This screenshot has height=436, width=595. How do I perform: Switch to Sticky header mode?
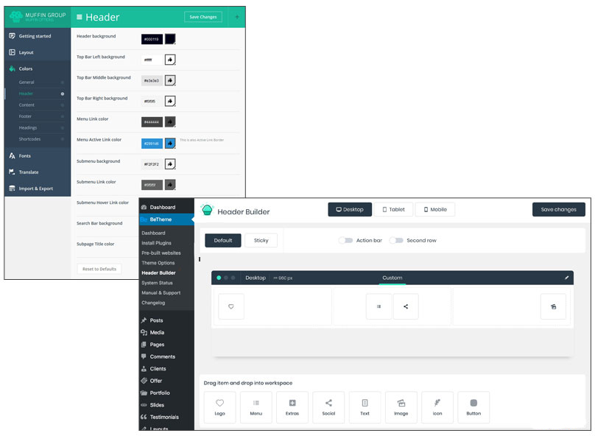[x=261, y=240]
